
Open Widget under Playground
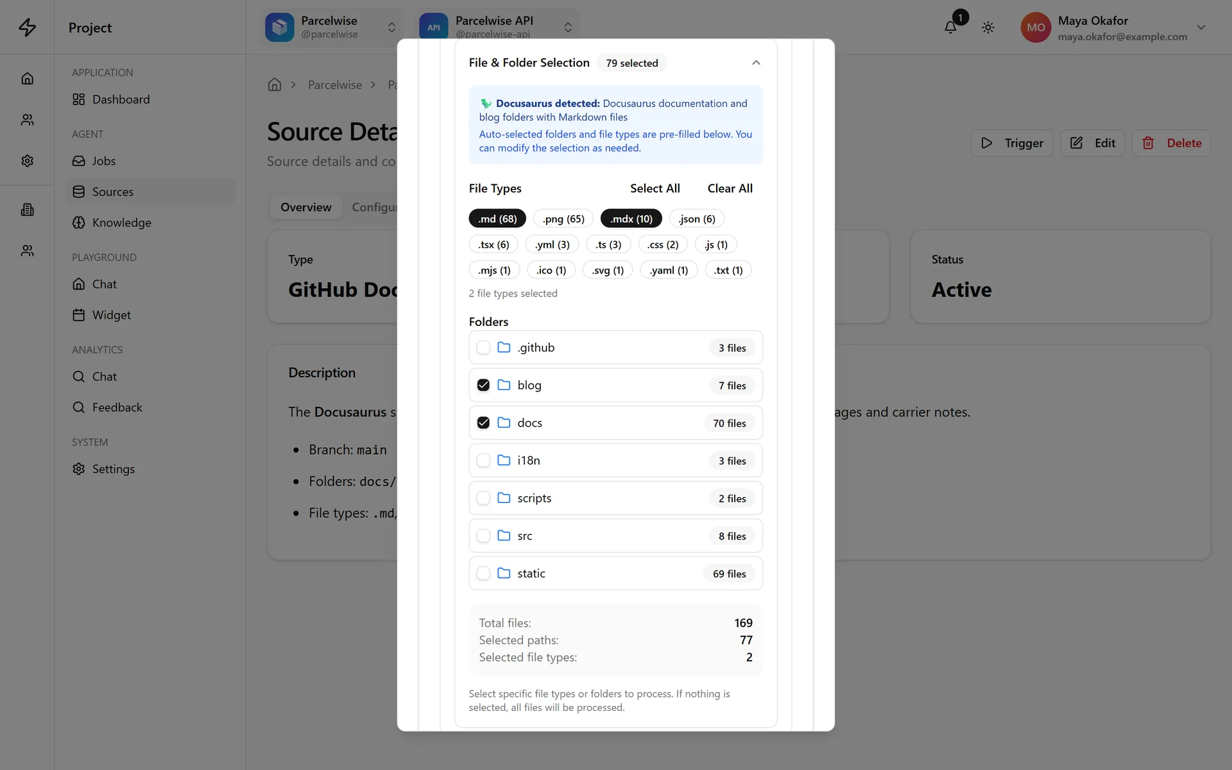tap(150, 315)
